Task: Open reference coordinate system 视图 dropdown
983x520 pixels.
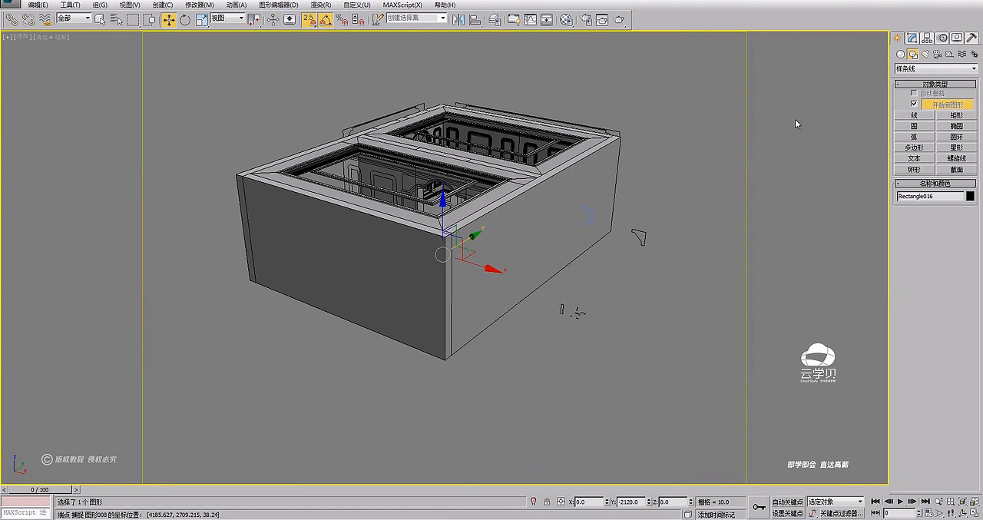Action: click(x=227, y=18)
